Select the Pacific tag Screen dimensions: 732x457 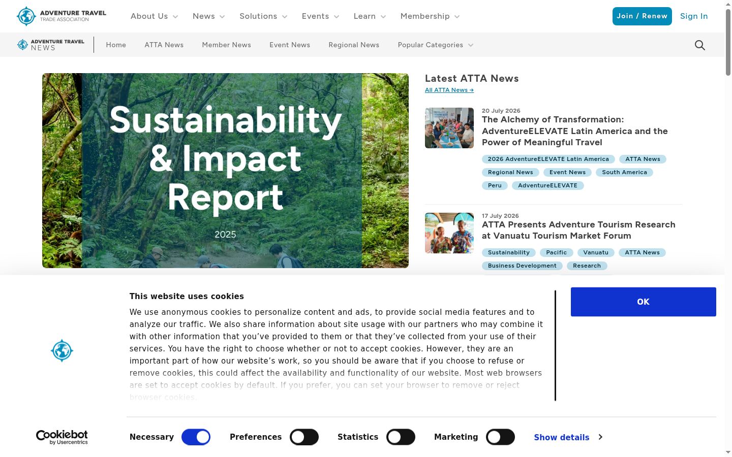click(557, 252)
